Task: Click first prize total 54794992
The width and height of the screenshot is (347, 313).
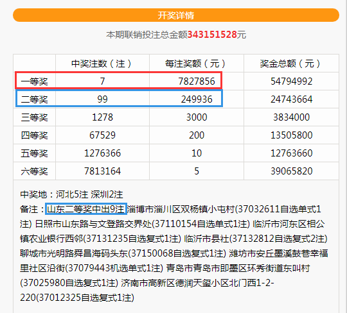Action: [292, 81]
